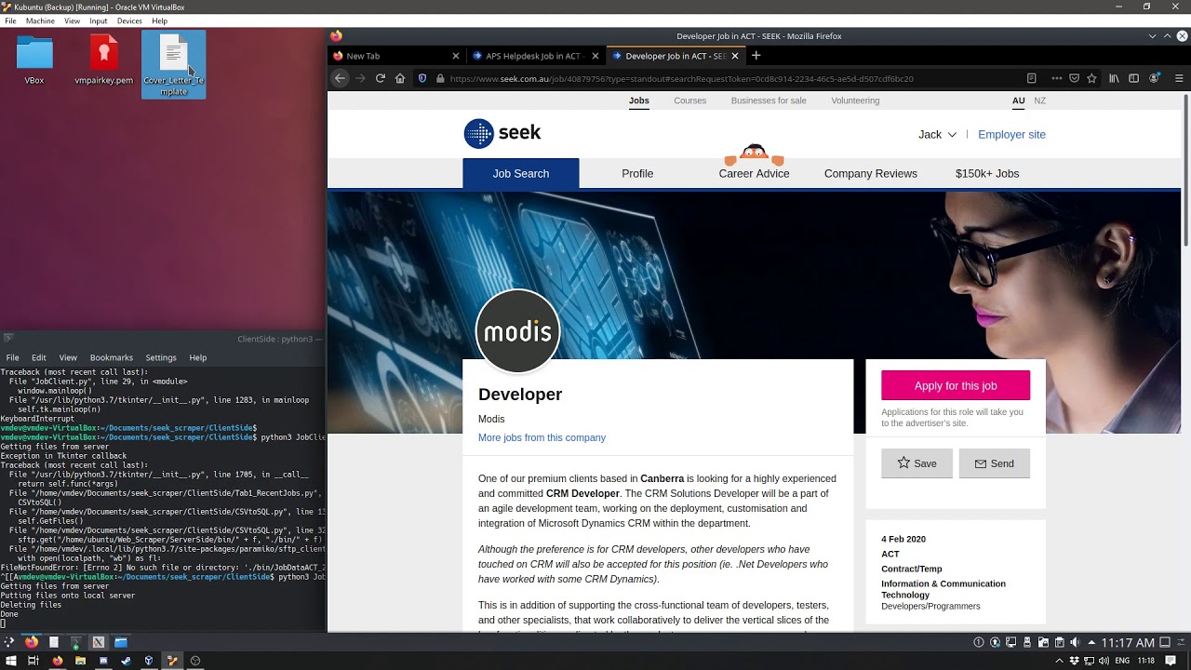Close the Developer Job in ACT tab
The width and height of the screenshot is (1191, 670).
735,56
